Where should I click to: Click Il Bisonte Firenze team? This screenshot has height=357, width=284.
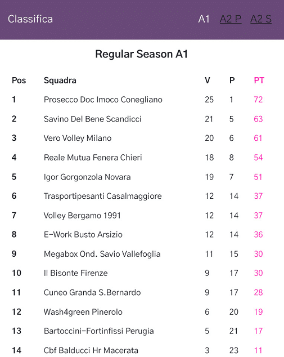[x=75, y=273]
